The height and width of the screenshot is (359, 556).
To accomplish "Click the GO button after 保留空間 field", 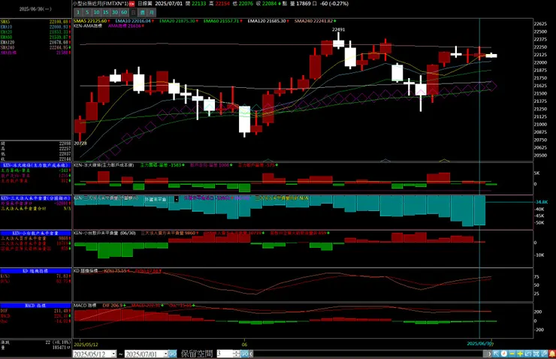I will pyautogui.click(x=245, y=354).
